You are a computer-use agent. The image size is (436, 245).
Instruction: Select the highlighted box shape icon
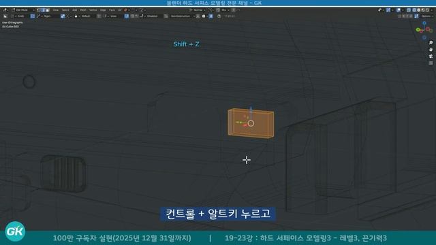33,16
